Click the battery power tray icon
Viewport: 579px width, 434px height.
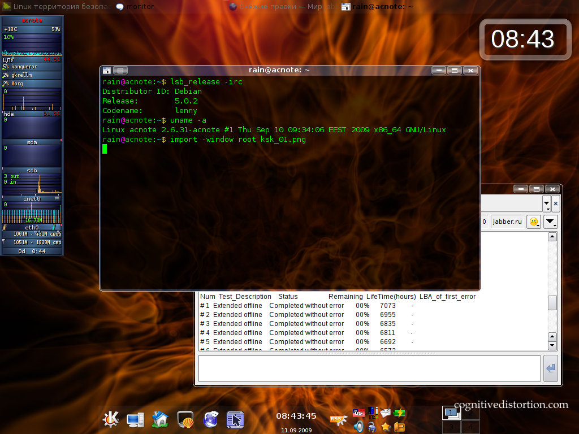point(400,413)
